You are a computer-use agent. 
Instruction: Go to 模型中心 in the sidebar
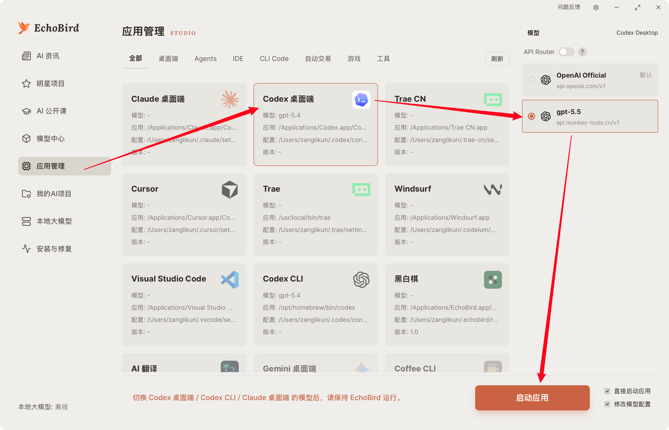tap(65, 138)
